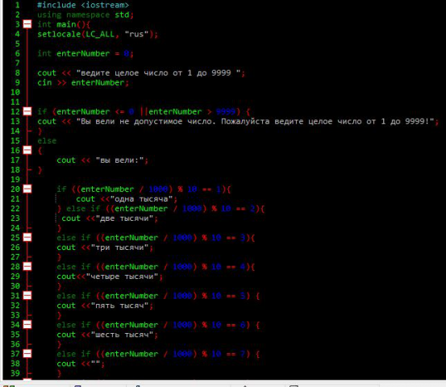Click the "четыре тысячи" string
This screenshot has width=446, height=387.
click(122, 277)
